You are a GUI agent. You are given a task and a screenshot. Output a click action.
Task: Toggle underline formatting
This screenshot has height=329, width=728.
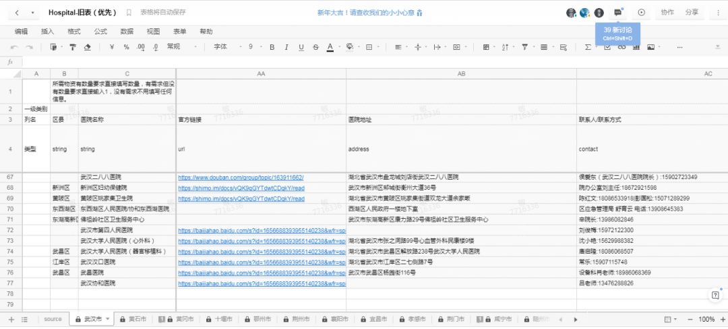point(301,47)
